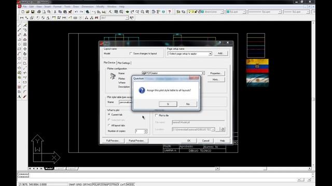This screenshot has height=186, width=332.
Task: Enable the Plot to file checkbox
Action: pyautogui.click(x=157, y=115)
